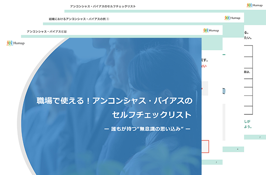Click page number 4 in slide footer
This screenshot has height=175, width=266.
238,149
